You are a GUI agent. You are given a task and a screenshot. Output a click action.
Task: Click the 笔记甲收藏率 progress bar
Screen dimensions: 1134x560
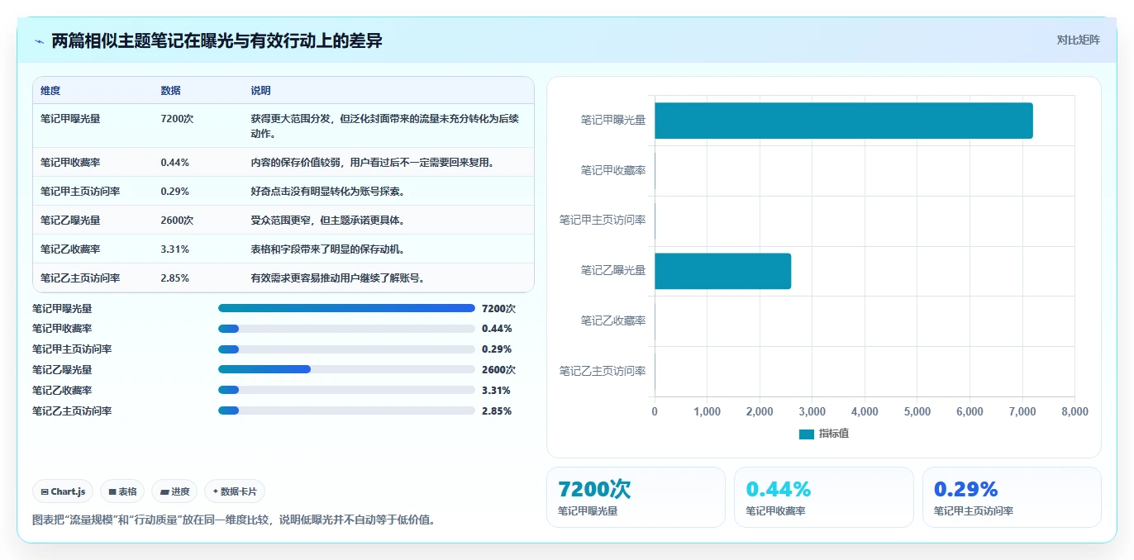(x=346, y=329)
